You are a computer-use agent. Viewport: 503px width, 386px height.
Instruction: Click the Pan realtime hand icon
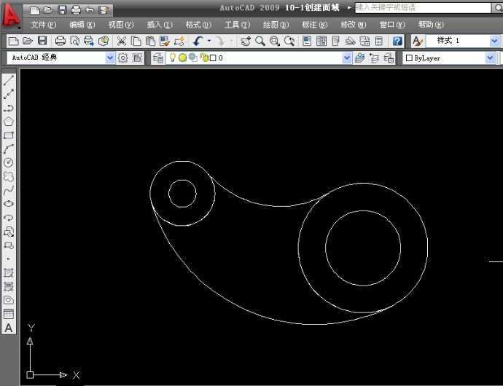point(246,41)
